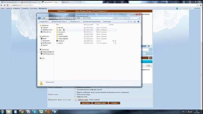Check the make first message important option
The height and width of the screenshot is (114, 203).
pyautogui.click(x=75, y=92)
